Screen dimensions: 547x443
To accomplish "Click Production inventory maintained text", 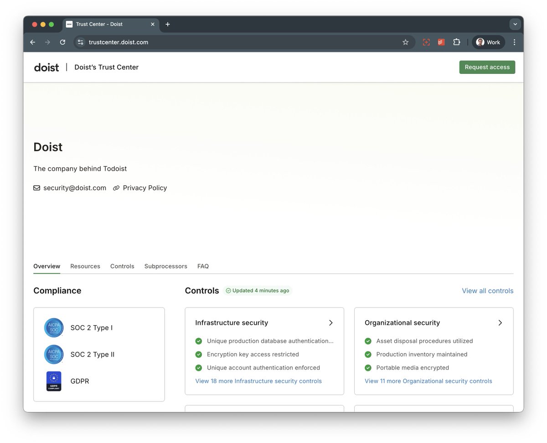I will pyautogui.click(x=422, y=354).
